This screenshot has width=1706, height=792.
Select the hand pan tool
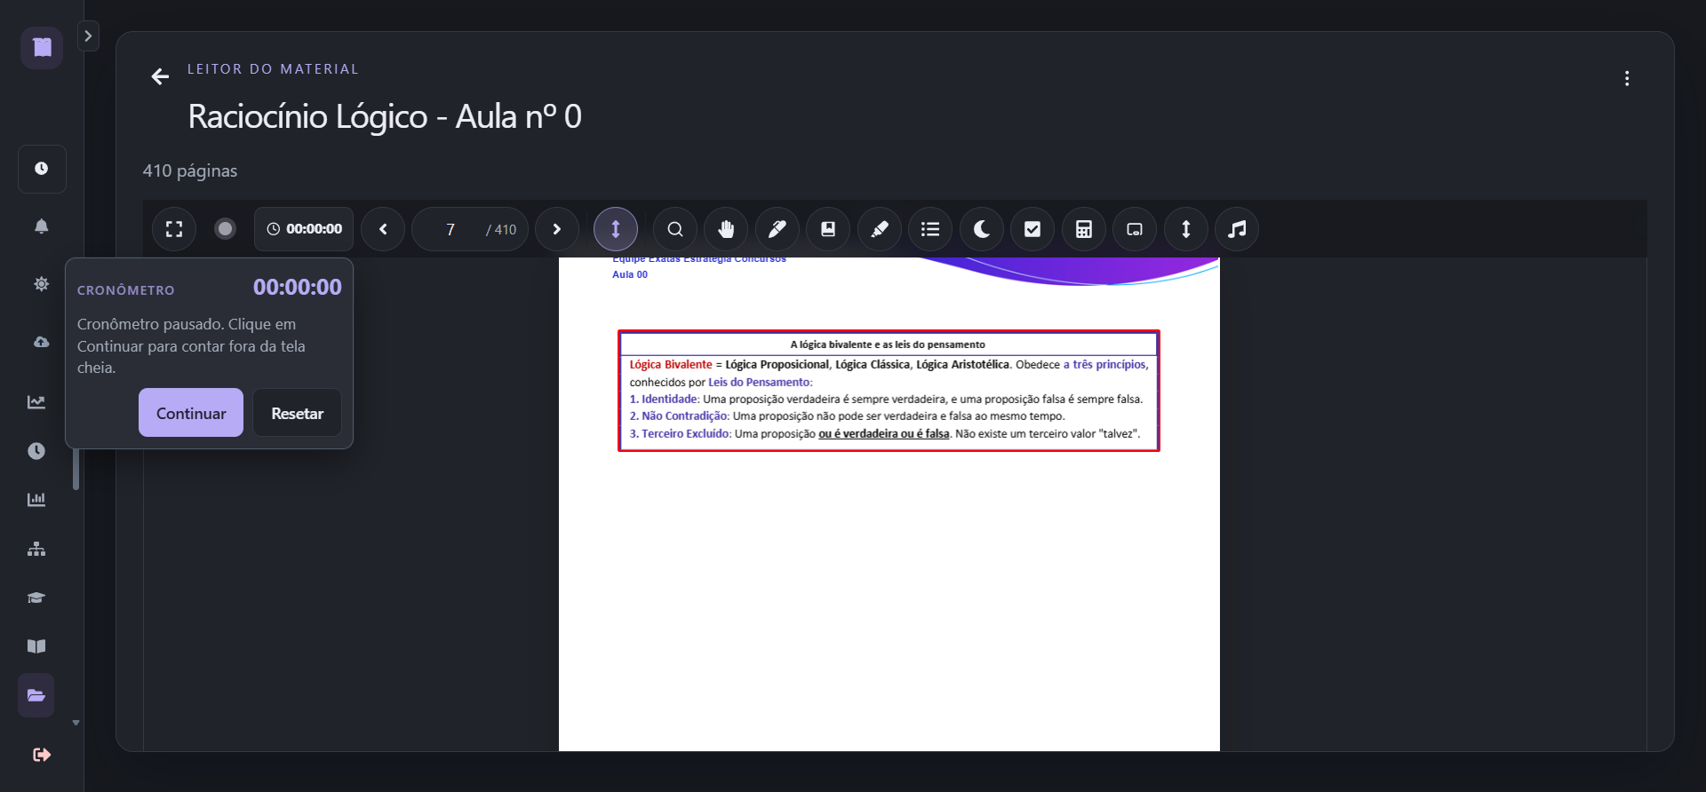pyautogui.click(x=727, y=229)
